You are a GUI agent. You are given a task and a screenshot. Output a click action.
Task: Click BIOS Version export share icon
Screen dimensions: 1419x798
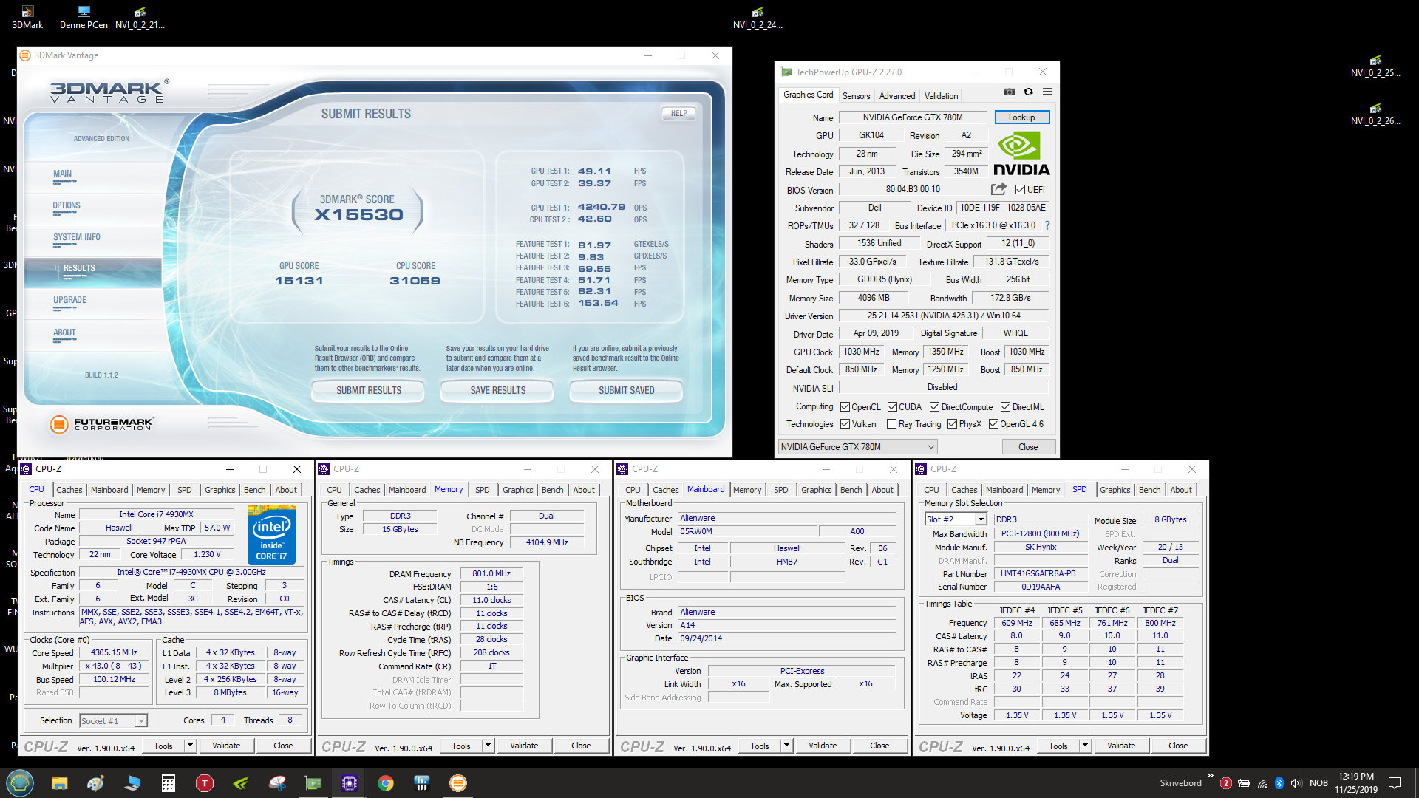(x=998, y=189)
